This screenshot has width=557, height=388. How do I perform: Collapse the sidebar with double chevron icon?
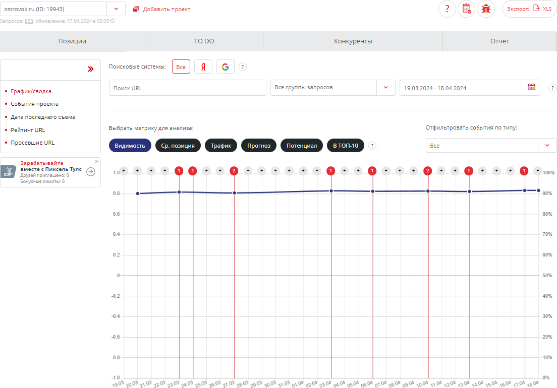pyautogui.click(x=91, y=69)
